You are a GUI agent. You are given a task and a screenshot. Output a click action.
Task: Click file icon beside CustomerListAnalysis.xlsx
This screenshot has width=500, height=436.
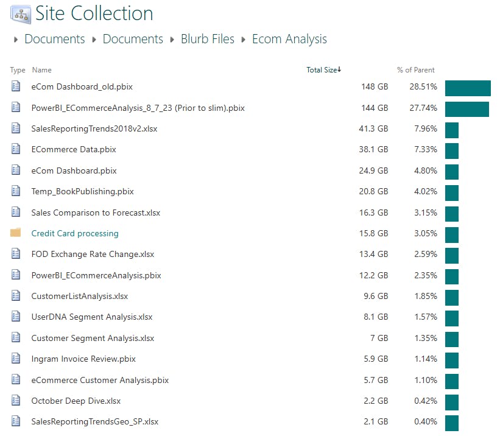[16, 296]
